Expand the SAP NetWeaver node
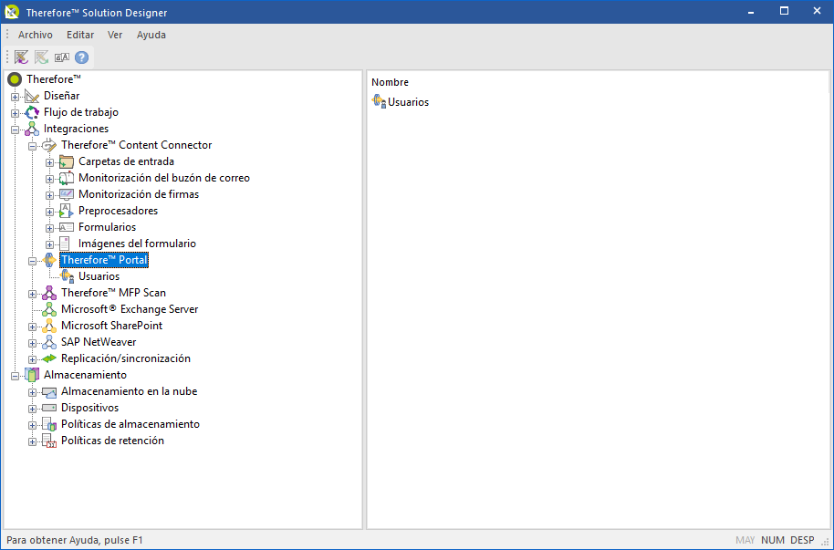 33,344
